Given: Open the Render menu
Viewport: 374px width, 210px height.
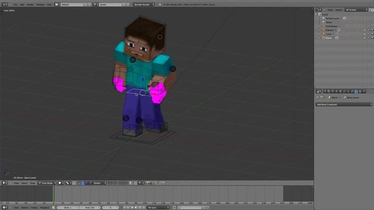Looking at the screenshot, I should tap(30, 5).
